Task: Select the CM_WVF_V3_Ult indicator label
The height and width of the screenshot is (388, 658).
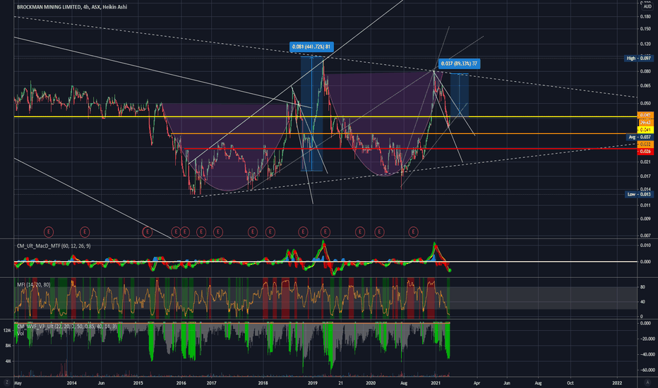Action: point(67,326)
